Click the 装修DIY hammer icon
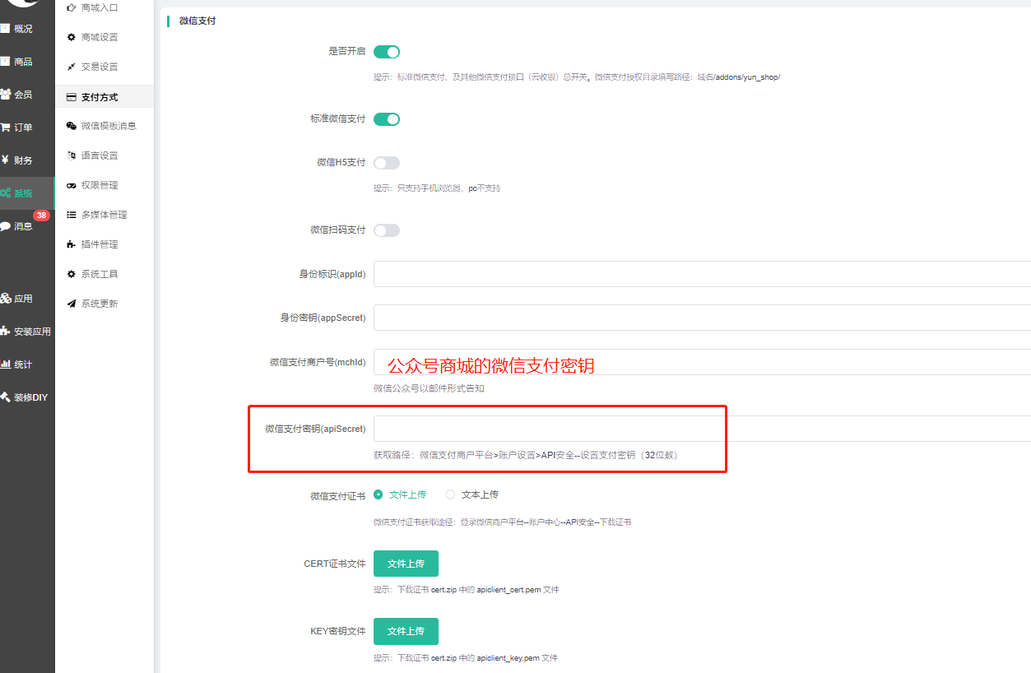The image size is (1031, 673). 5,397
